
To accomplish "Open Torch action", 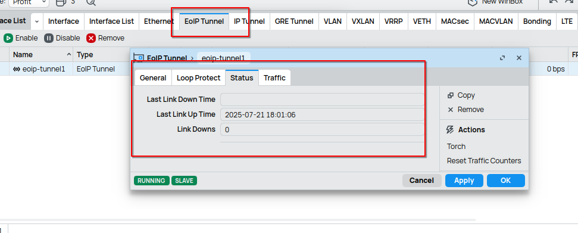I will point(457,147).
